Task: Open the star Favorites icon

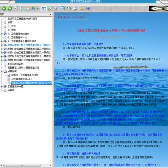Action: [x=56, y=8]
